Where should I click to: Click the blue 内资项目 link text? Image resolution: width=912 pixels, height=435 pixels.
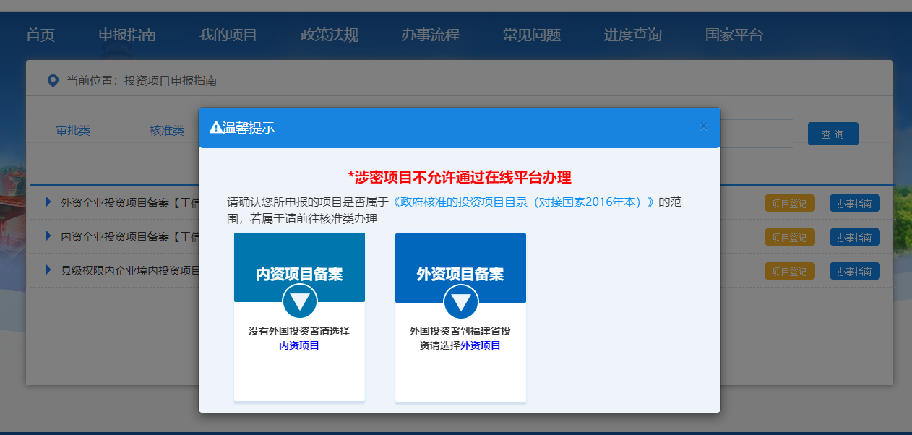299,345
